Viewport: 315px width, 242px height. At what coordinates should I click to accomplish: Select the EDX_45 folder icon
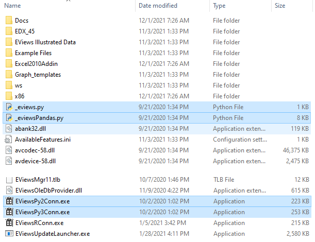point(9,31)
